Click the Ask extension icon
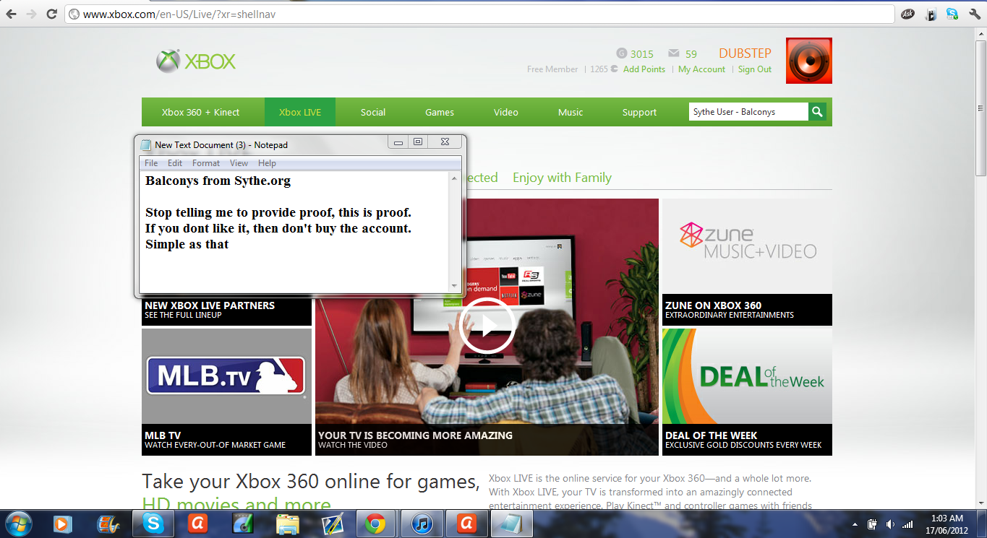987x538 pixels. [907, 14]
